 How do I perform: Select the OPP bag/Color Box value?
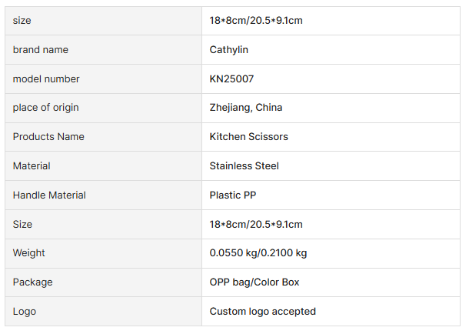click(x=254, y=282)
